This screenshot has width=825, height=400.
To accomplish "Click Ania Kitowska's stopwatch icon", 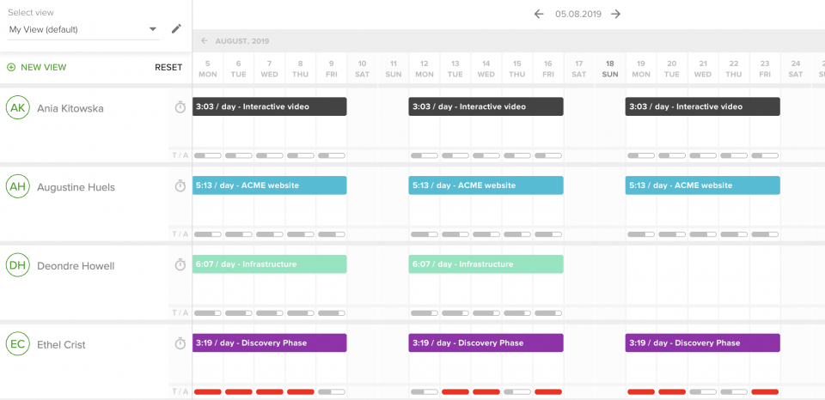I will pos(180,107).
